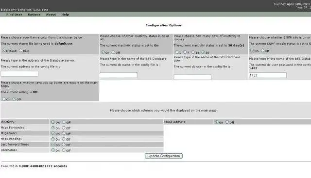Click the Database server address field
The image size is (311, 178).
pos(19,74)
